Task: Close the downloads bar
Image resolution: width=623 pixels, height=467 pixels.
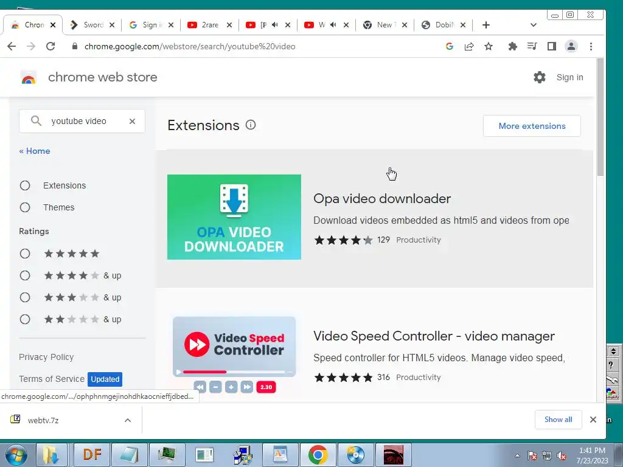Action: [x=593, y=420]
